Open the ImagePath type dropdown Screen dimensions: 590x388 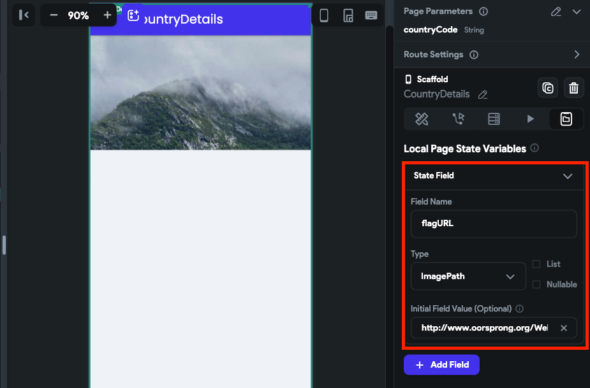pyautogui.click(x=468, y=277)
